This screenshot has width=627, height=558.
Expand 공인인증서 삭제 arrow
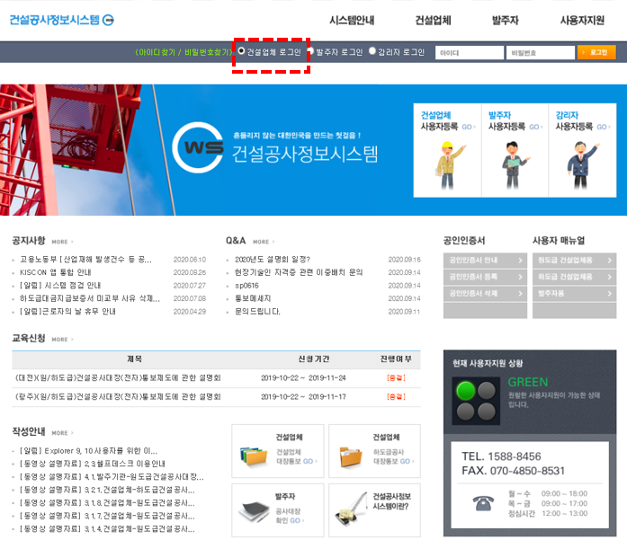click(x=520, y=294)
